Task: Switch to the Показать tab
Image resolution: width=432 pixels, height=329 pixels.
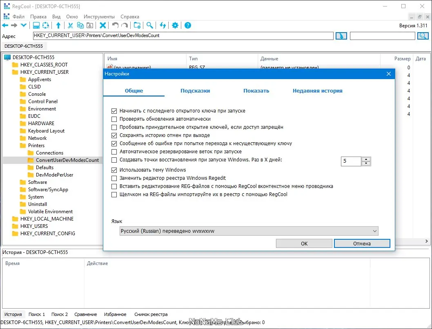Action: tap(256, 91)
